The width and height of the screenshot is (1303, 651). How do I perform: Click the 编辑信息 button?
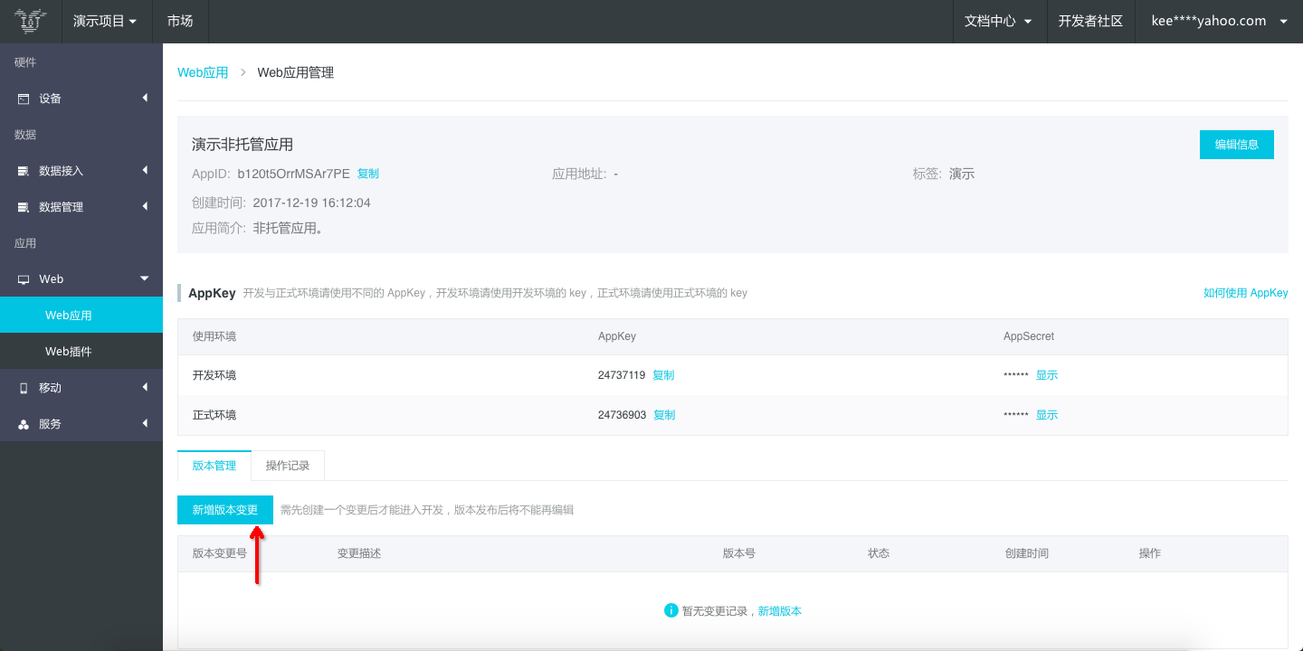pyautogui.click(x=1236, y=145)
